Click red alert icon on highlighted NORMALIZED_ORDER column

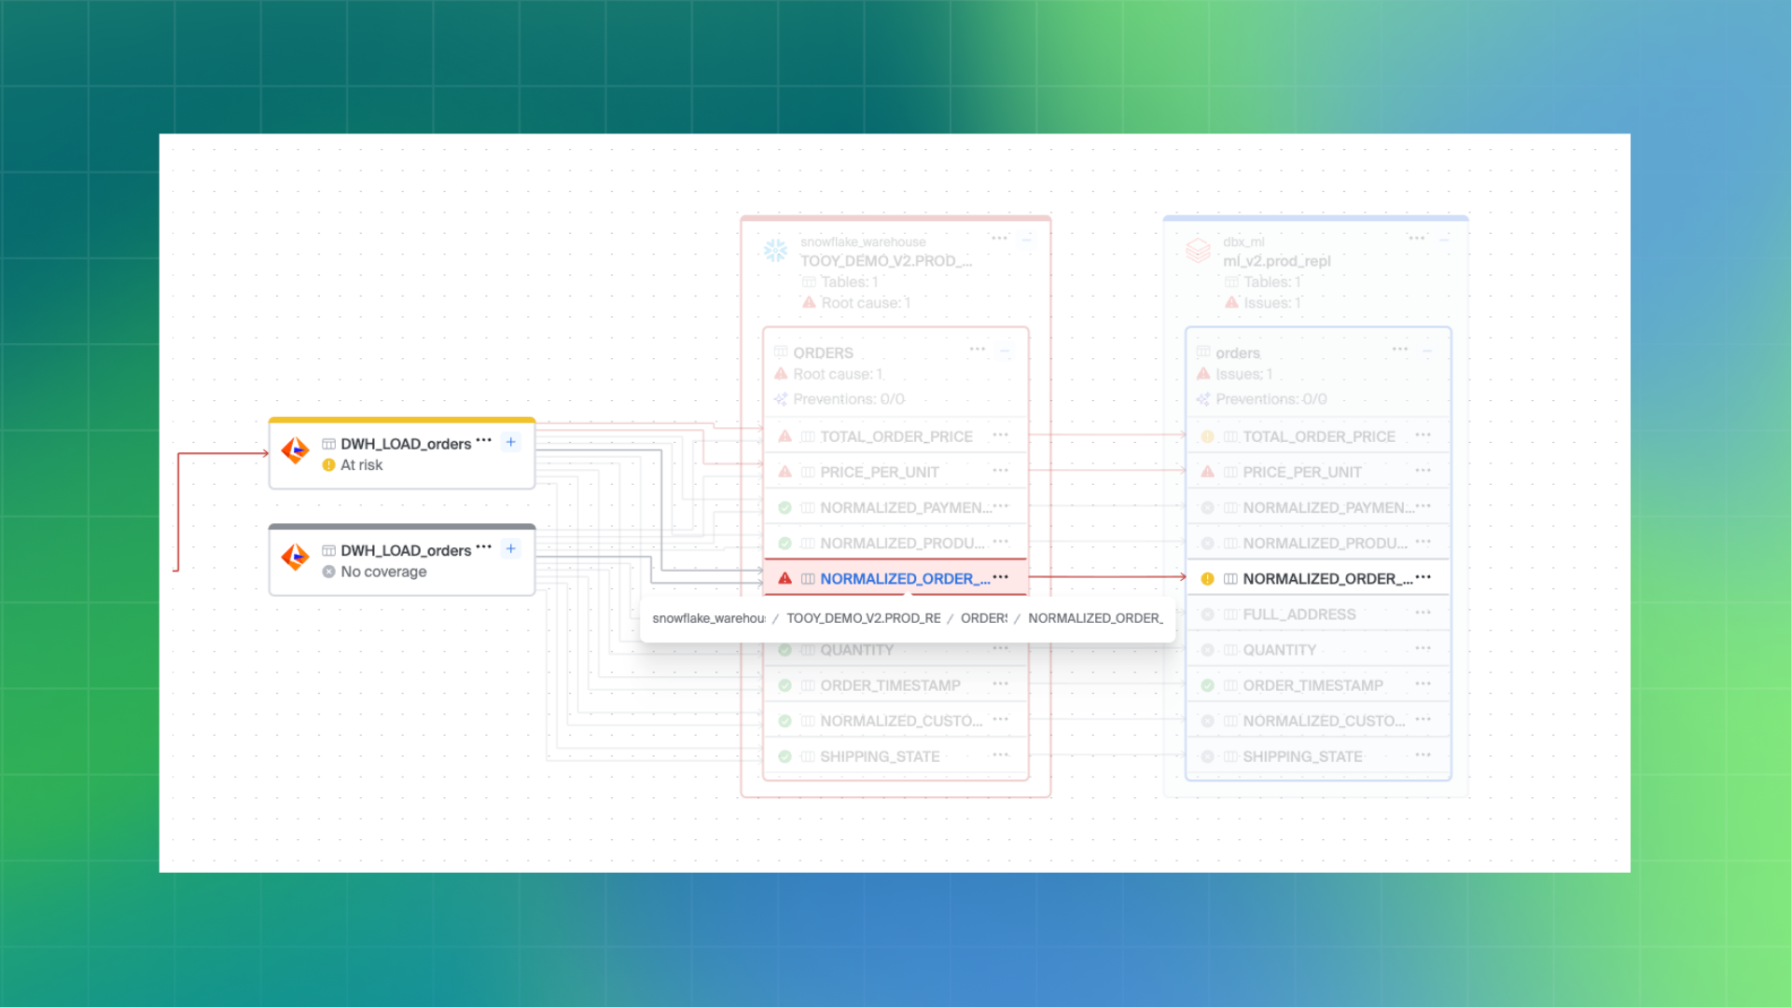coord(784,579)
